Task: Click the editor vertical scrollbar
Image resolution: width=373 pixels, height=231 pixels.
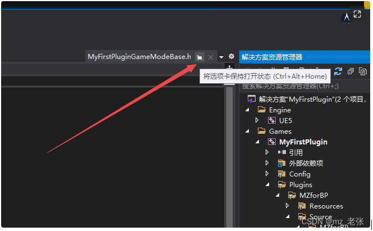Action: coord(229,156)
